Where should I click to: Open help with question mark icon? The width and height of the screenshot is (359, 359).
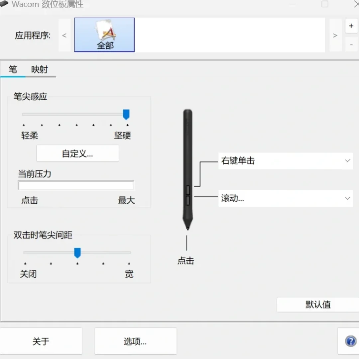[x=350, y=341]
